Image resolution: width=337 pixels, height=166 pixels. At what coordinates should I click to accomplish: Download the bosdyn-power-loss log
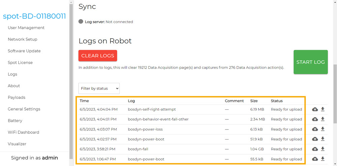323,129
